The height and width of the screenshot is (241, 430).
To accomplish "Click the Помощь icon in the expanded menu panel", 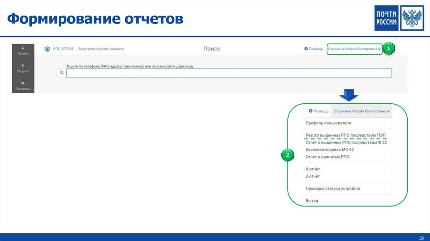I will (310, 111).
